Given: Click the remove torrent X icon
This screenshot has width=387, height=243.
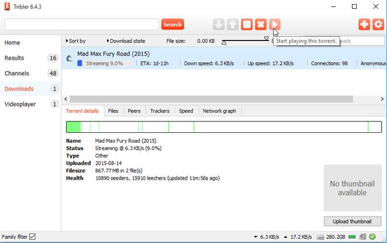Looking at the screenshot, I should tap(260, 25).
